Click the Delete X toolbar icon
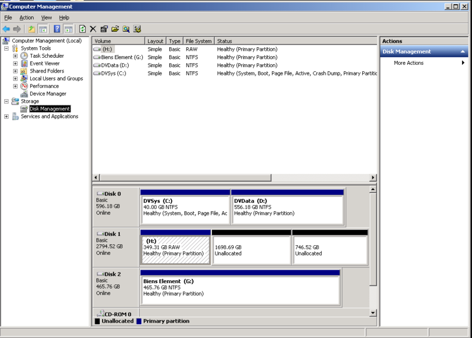 [93, 29]
